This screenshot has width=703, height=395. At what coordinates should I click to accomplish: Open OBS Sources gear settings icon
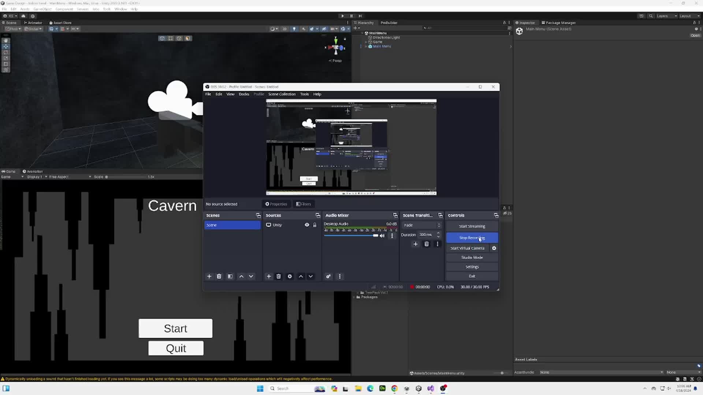coord(290,276)
